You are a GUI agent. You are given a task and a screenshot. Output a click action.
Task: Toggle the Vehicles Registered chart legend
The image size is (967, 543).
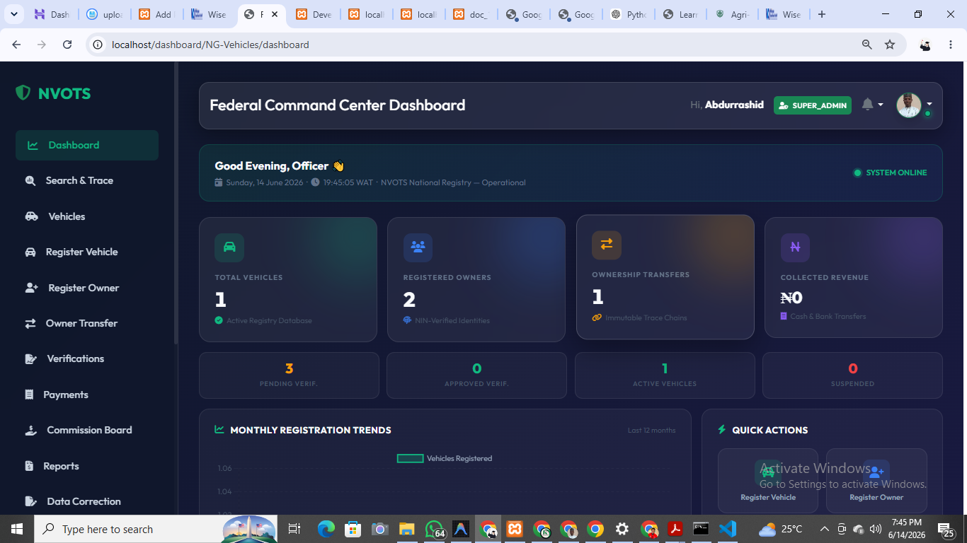point(445,458)
